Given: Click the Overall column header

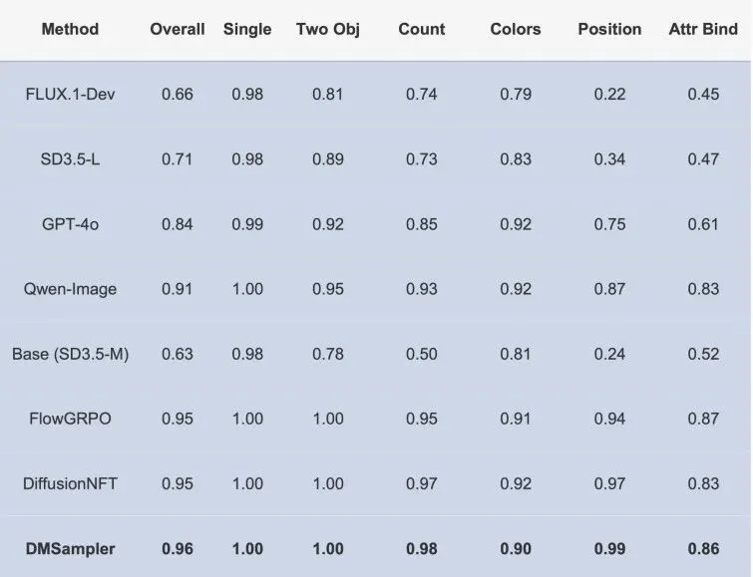Looking at the screenshot, I should (x=178, y=29).
